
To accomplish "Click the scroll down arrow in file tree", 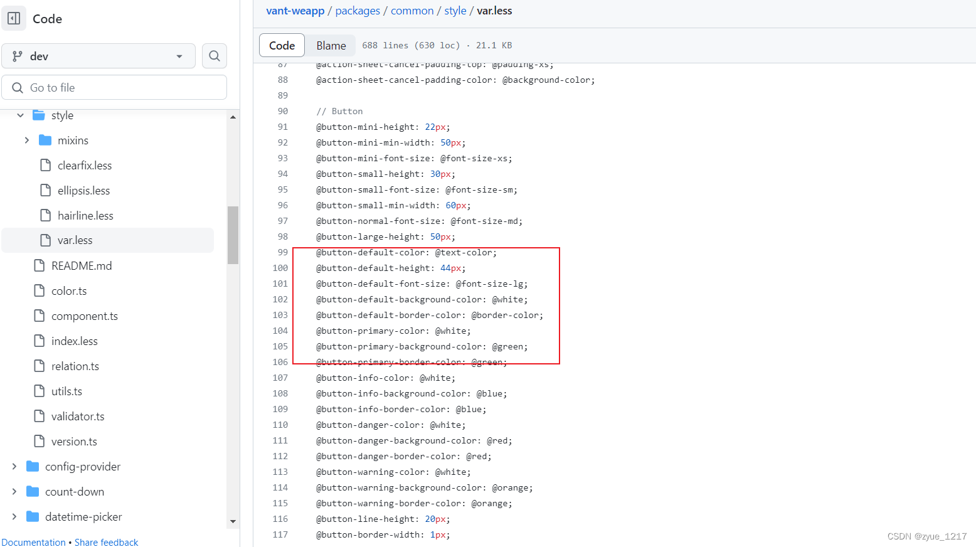I will [233, 521].
